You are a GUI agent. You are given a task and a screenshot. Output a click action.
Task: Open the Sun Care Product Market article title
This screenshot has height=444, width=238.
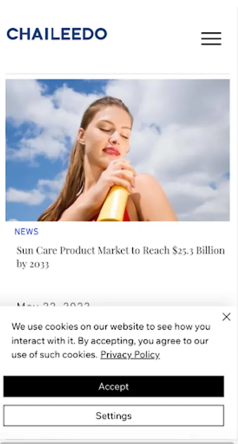(x=120, y=257)
